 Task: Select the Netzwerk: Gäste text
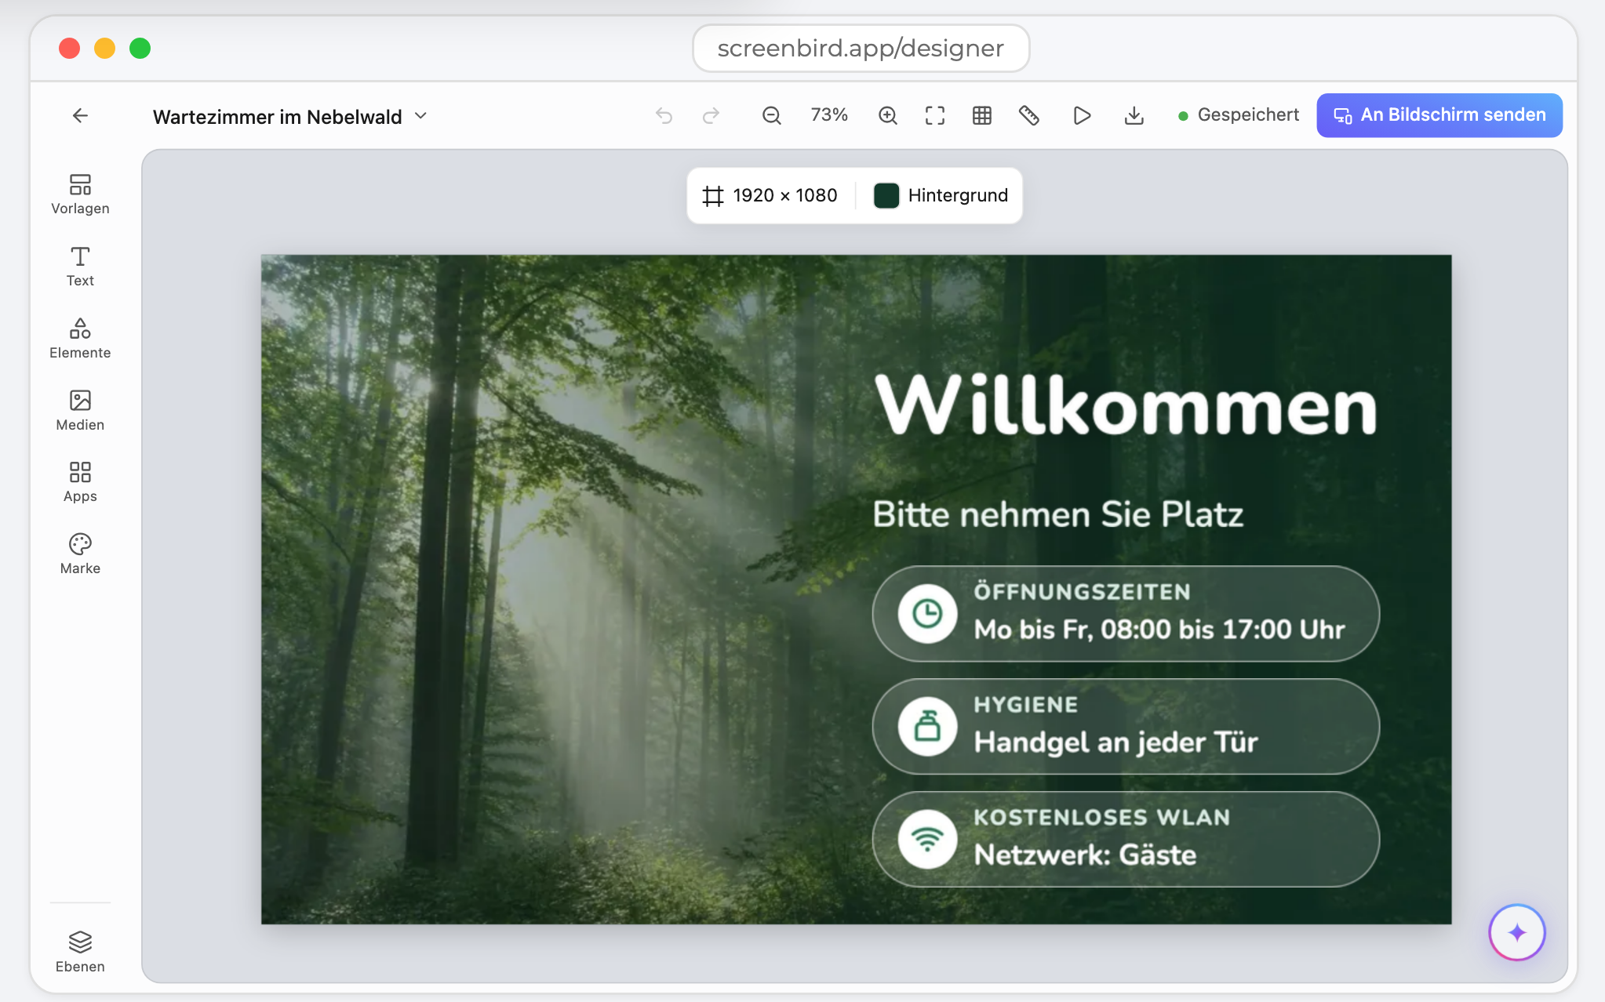pyautogui.click(x=1085, y=855)
